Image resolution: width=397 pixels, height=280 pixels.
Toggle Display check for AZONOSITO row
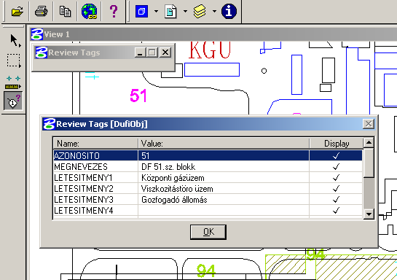(336, 155)
